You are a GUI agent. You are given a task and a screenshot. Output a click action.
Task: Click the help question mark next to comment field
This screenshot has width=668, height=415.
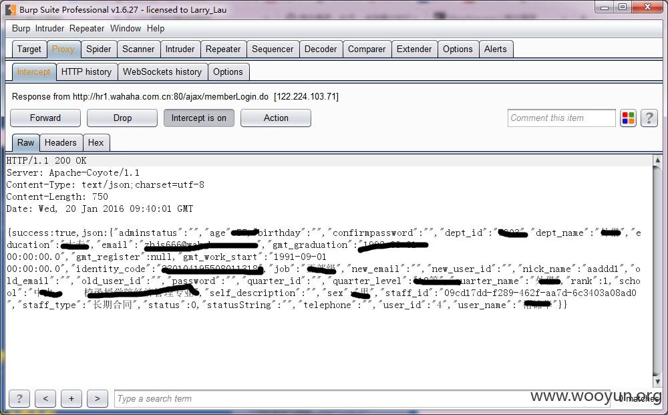(649, 118)
